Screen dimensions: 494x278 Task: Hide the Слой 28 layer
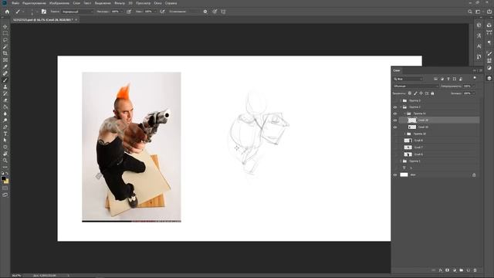395,120
